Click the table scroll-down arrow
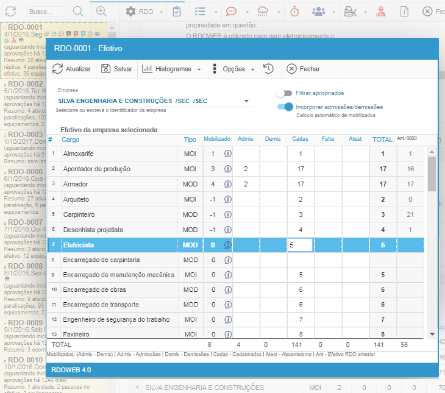The image size is (445, 393). point(432,334)
